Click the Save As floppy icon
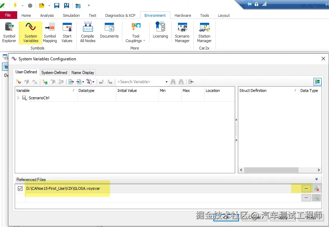 67,6
